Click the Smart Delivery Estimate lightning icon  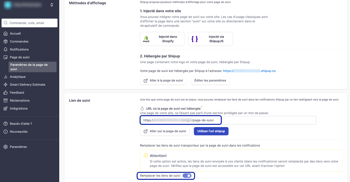[5, 85]
